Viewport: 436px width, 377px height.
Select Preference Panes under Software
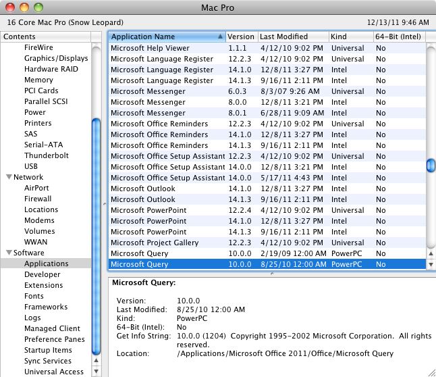click(x=54, y=339)
